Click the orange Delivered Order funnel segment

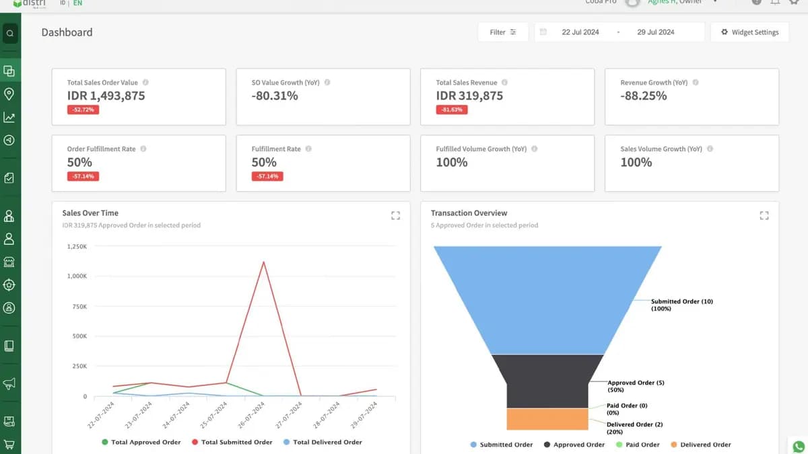pyautogui.click(x=547, y=419)
